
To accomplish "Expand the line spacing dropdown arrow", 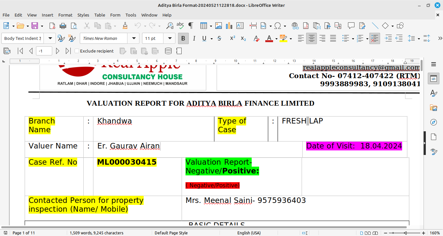I will point(419,39).
